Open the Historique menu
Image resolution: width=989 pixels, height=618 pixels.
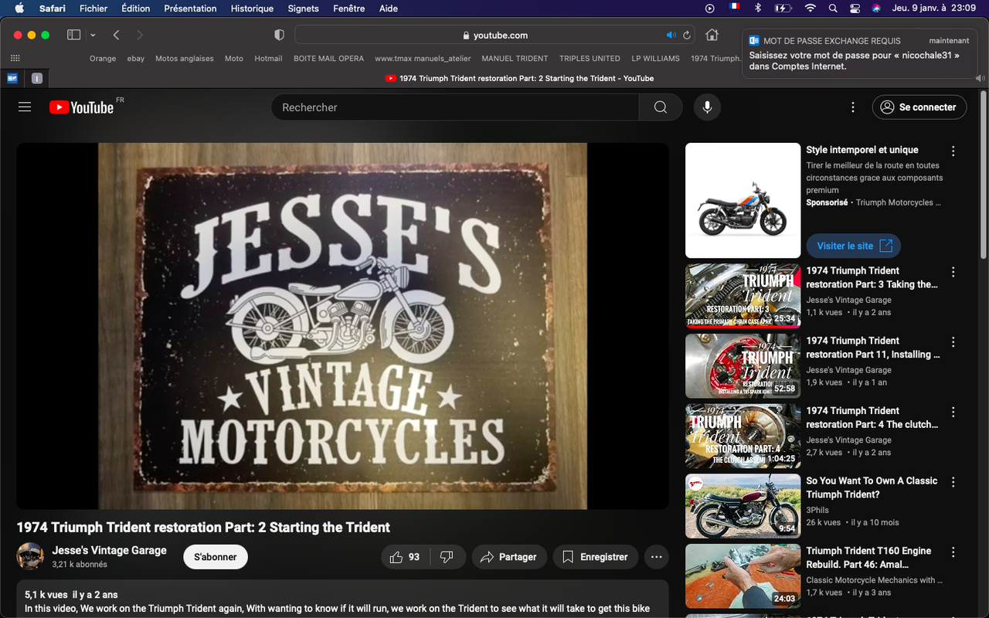252,8
